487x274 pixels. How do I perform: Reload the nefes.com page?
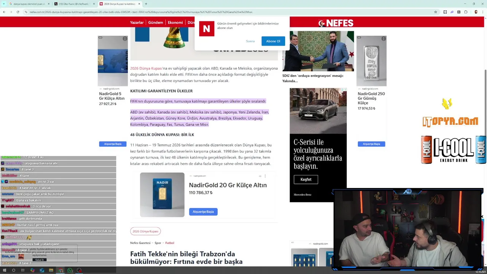(18, 12)
